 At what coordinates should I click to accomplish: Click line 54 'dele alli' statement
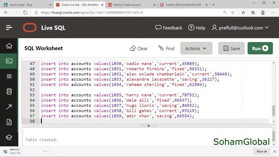click(x=116, y=100)
